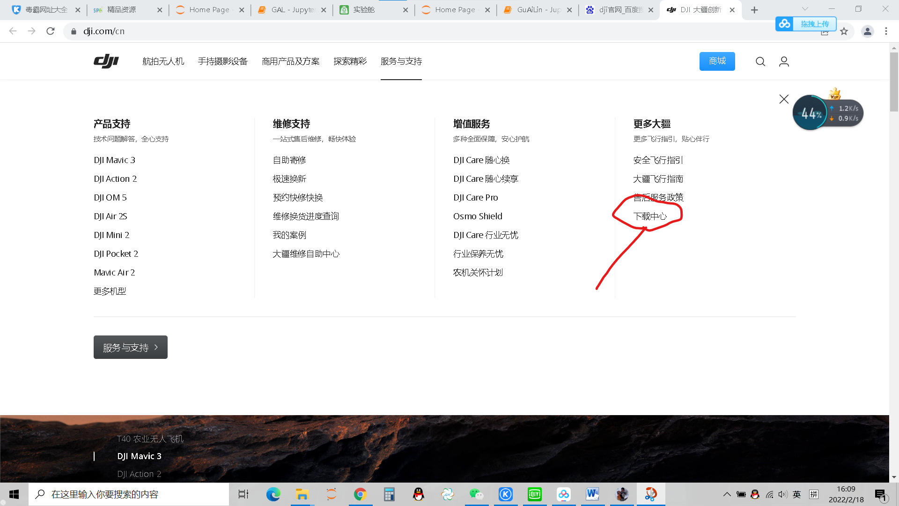
Task: Open the 航拍无人机 menu
Action: pos(163,61)
